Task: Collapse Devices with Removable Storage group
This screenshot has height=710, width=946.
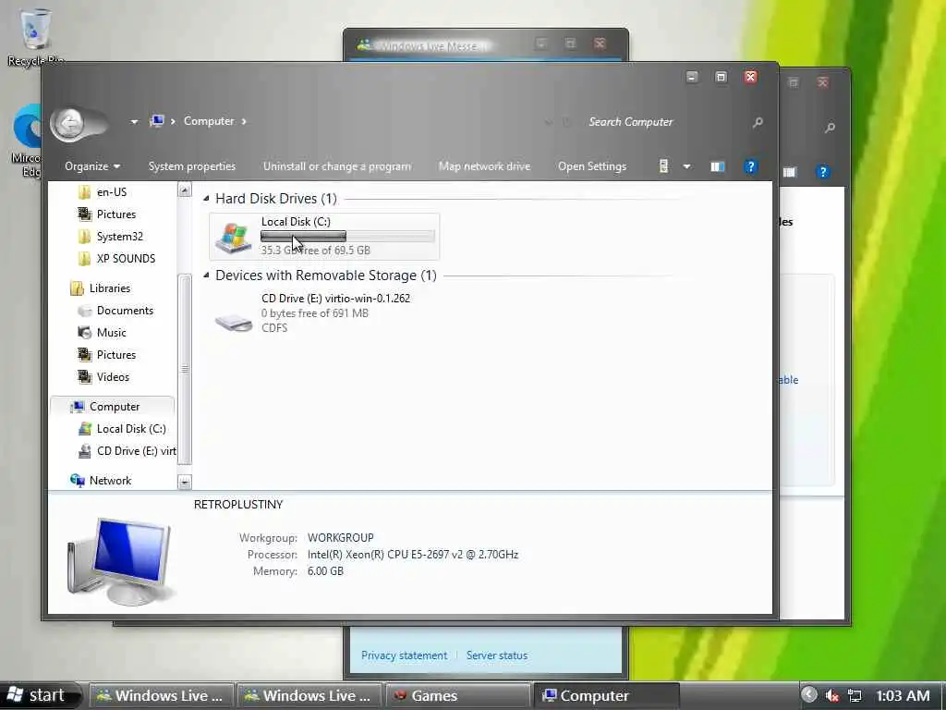Action: pyautogui.click(x=206, y=275)
